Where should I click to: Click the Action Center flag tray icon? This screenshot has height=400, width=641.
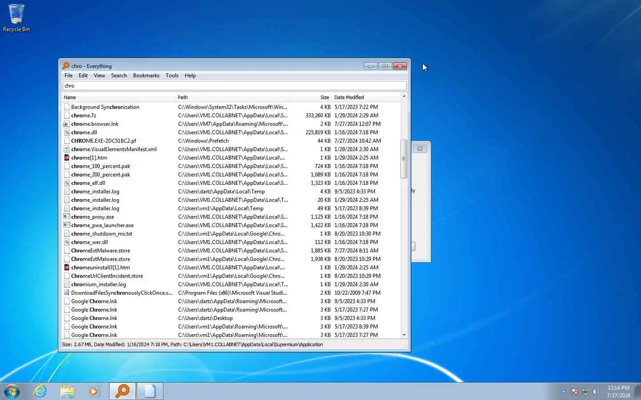tap(575, 392)
